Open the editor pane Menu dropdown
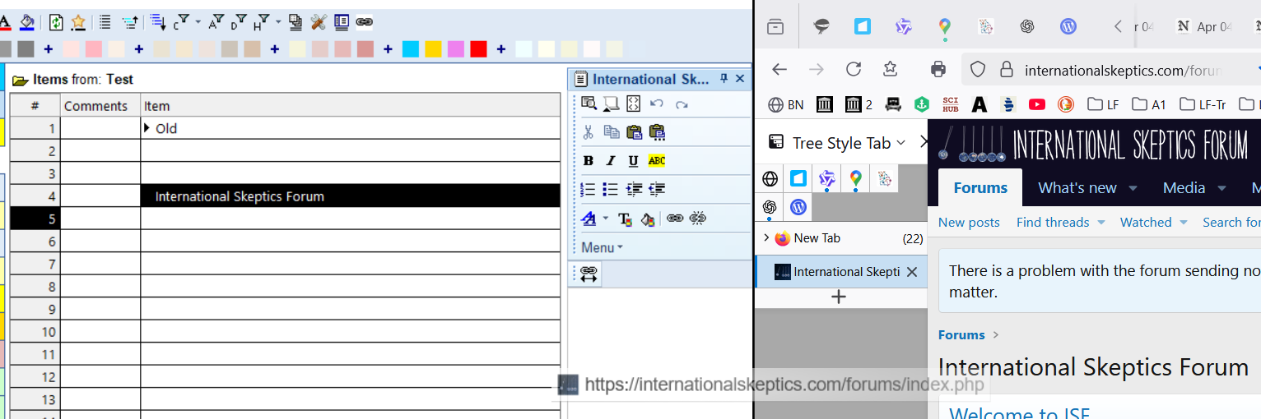Viewport: 1261px width, 419px height. click(x=602, y=247)
